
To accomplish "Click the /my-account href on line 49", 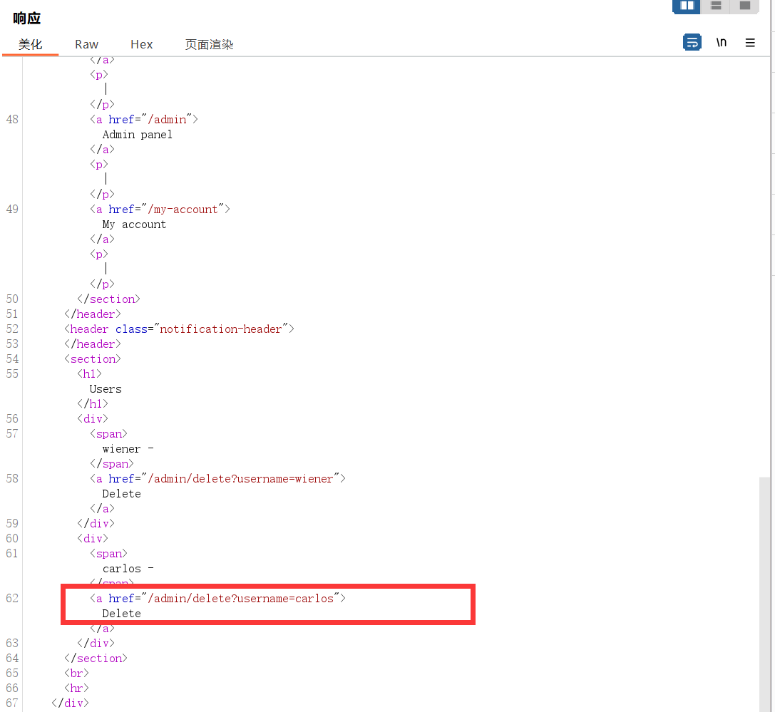I will pyautogui.click(x=188, y=210).
